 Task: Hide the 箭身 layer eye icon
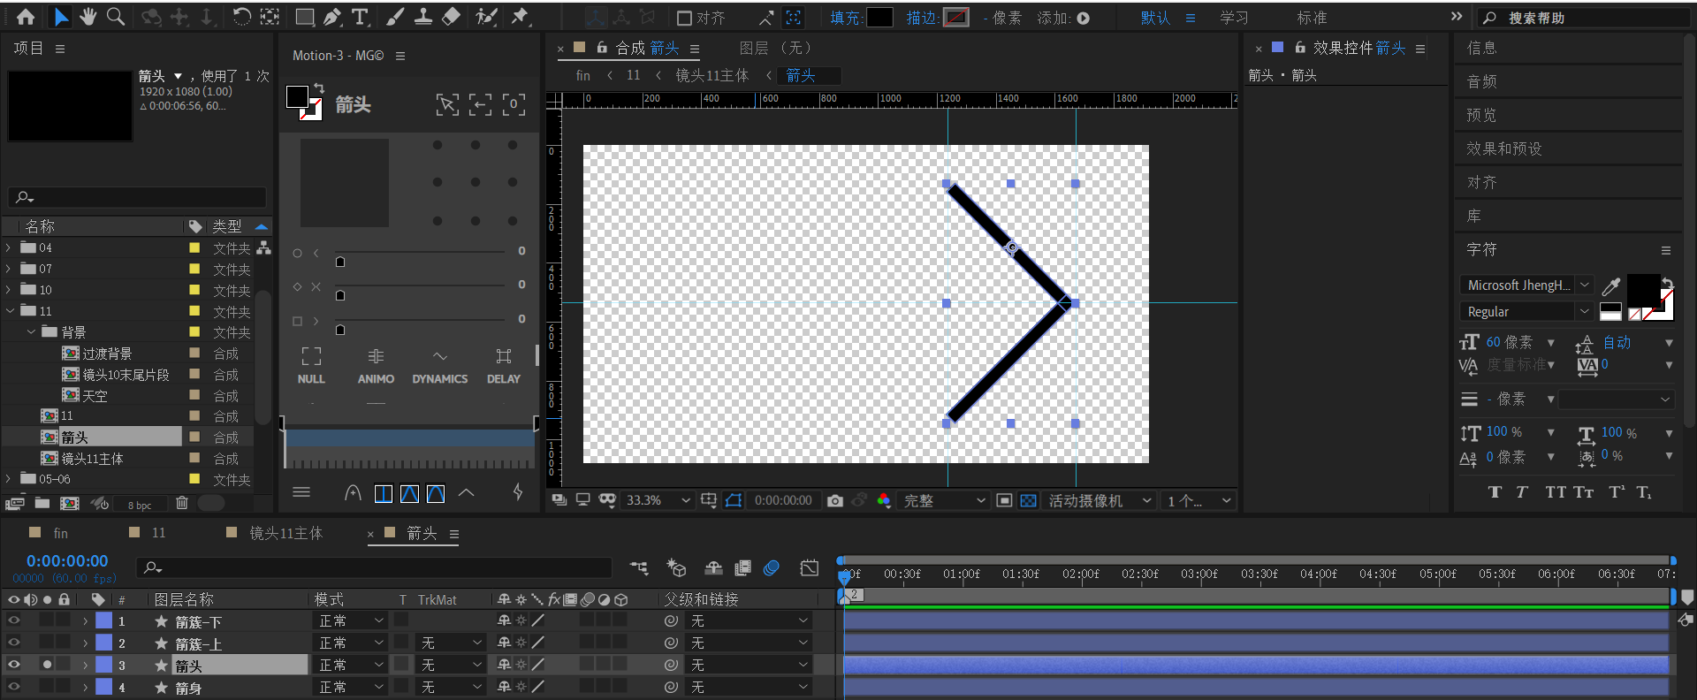[x=13, y=687]
